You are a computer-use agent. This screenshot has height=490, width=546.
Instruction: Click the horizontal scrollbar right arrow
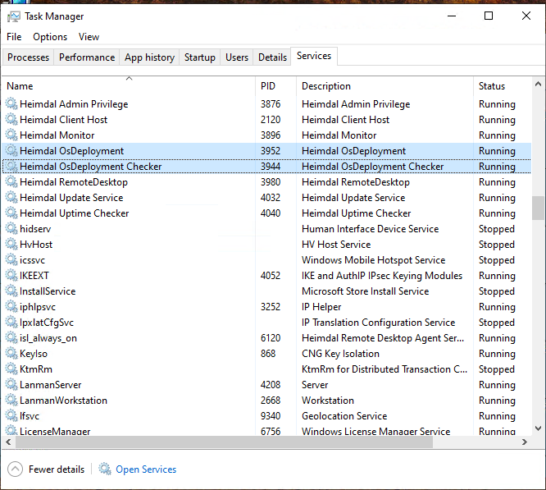(525, 442)
